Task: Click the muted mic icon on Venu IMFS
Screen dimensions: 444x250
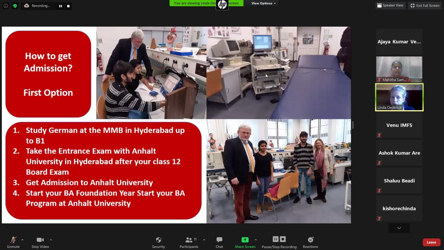Action: tap(379, 135)
